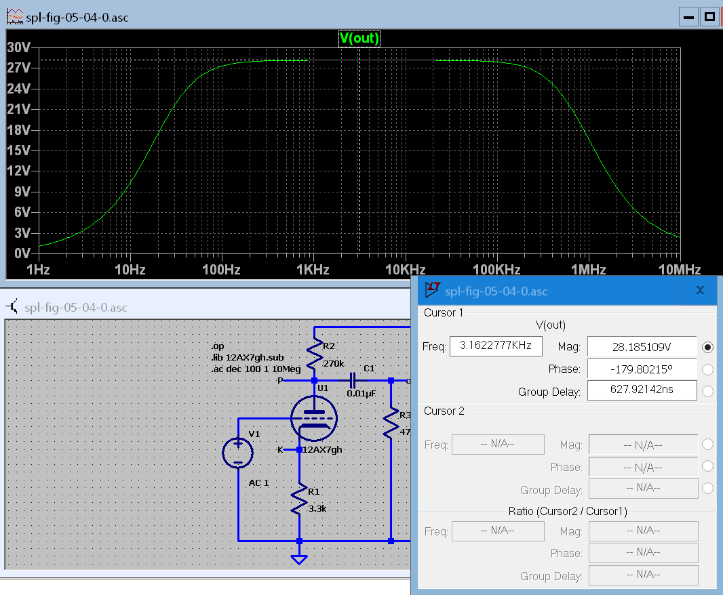Select the 12AX7gh triode tube symbol U1

pos(313,417)
